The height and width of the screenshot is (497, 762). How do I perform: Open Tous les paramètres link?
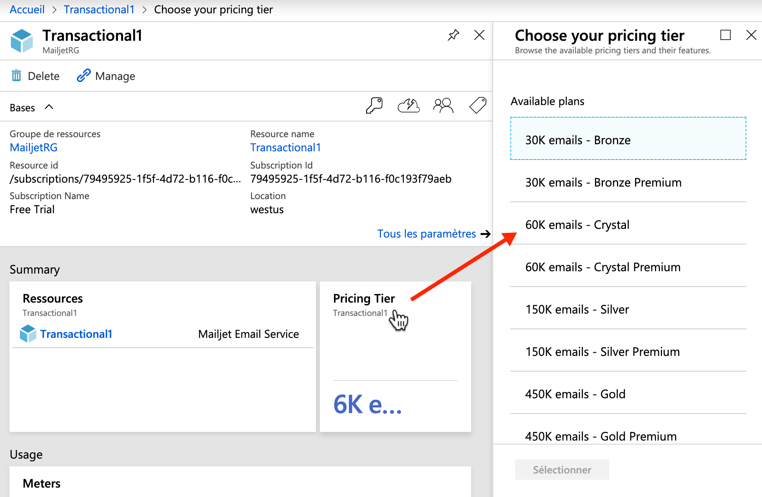[x=434, y=234]
